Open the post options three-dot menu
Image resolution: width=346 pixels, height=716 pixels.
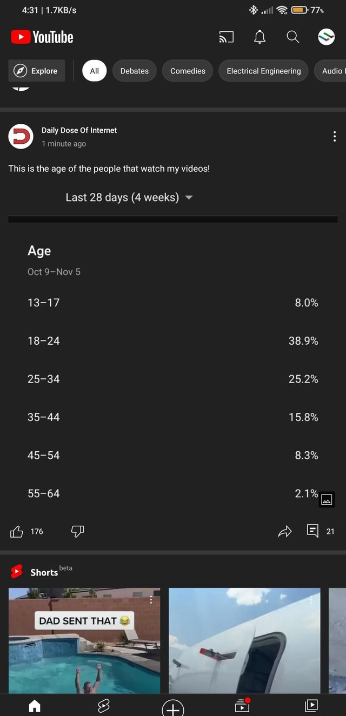[334, 136]
